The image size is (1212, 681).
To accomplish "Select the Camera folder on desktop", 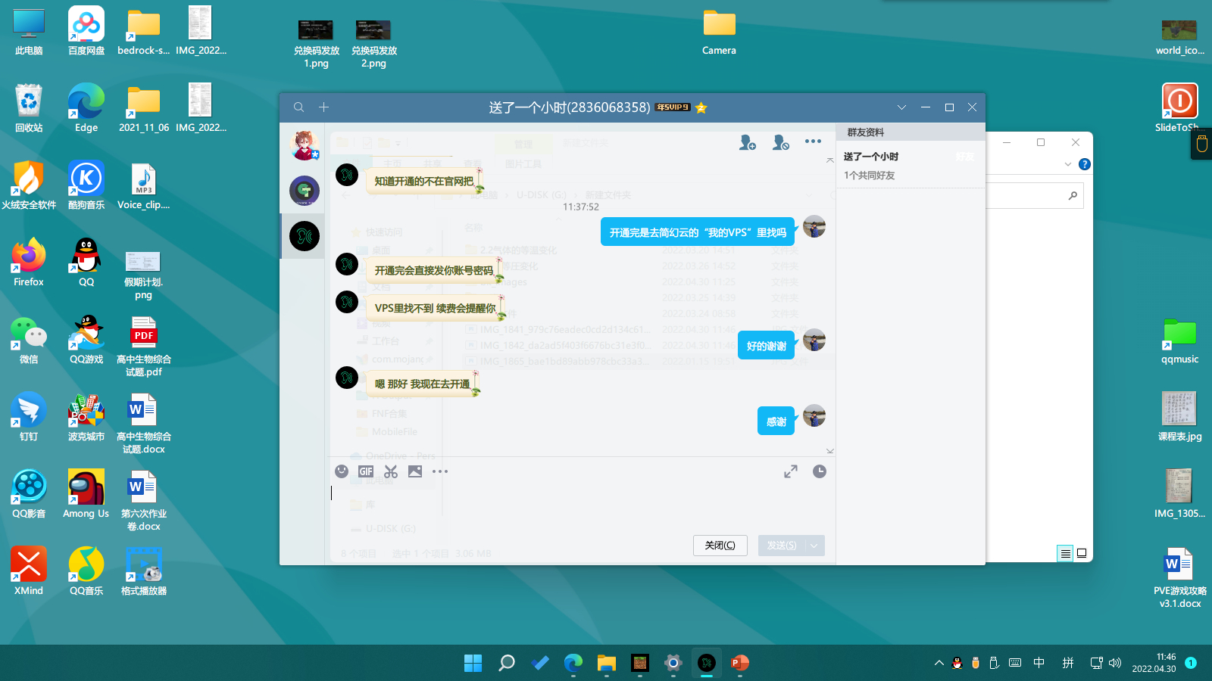I will coord(719,31).
